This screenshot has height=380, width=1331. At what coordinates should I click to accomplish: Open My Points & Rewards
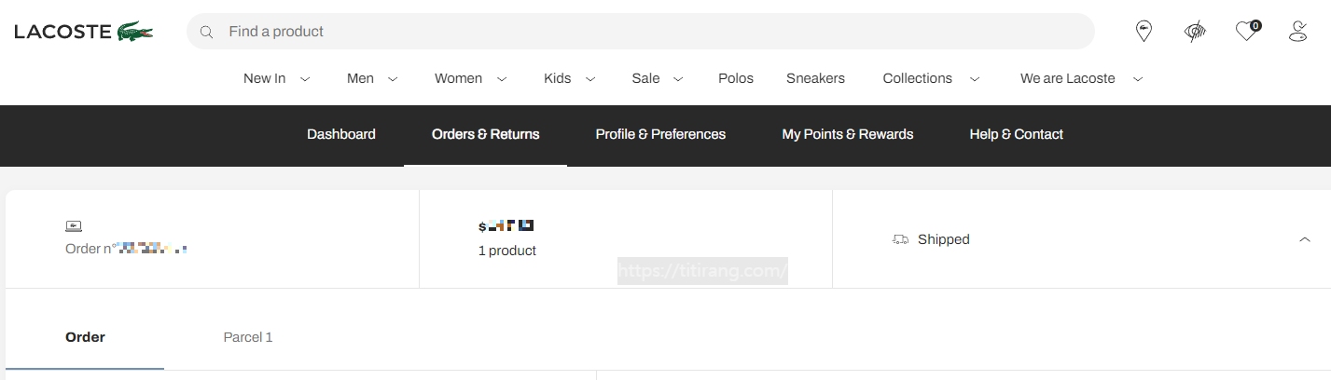point(848,134)
